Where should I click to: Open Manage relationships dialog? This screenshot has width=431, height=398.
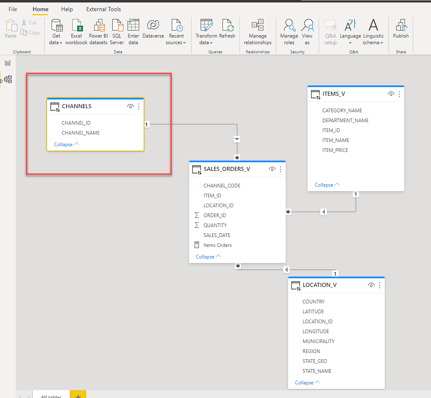[x=258, y=26]
